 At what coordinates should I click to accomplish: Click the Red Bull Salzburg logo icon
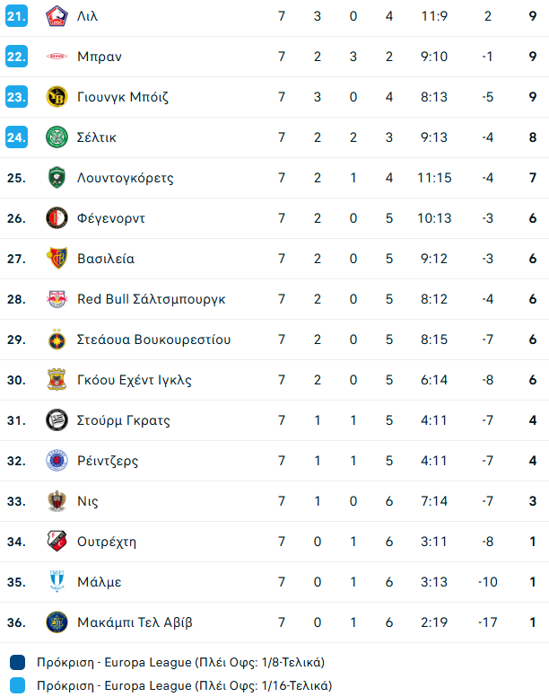pyautogui.click(x=57, y=299)
